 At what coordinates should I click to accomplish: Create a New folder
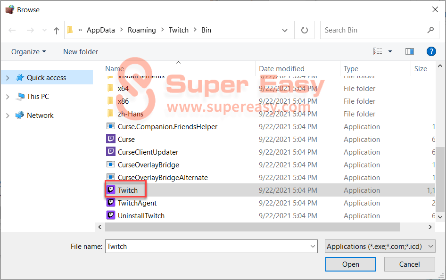point(81,52)
